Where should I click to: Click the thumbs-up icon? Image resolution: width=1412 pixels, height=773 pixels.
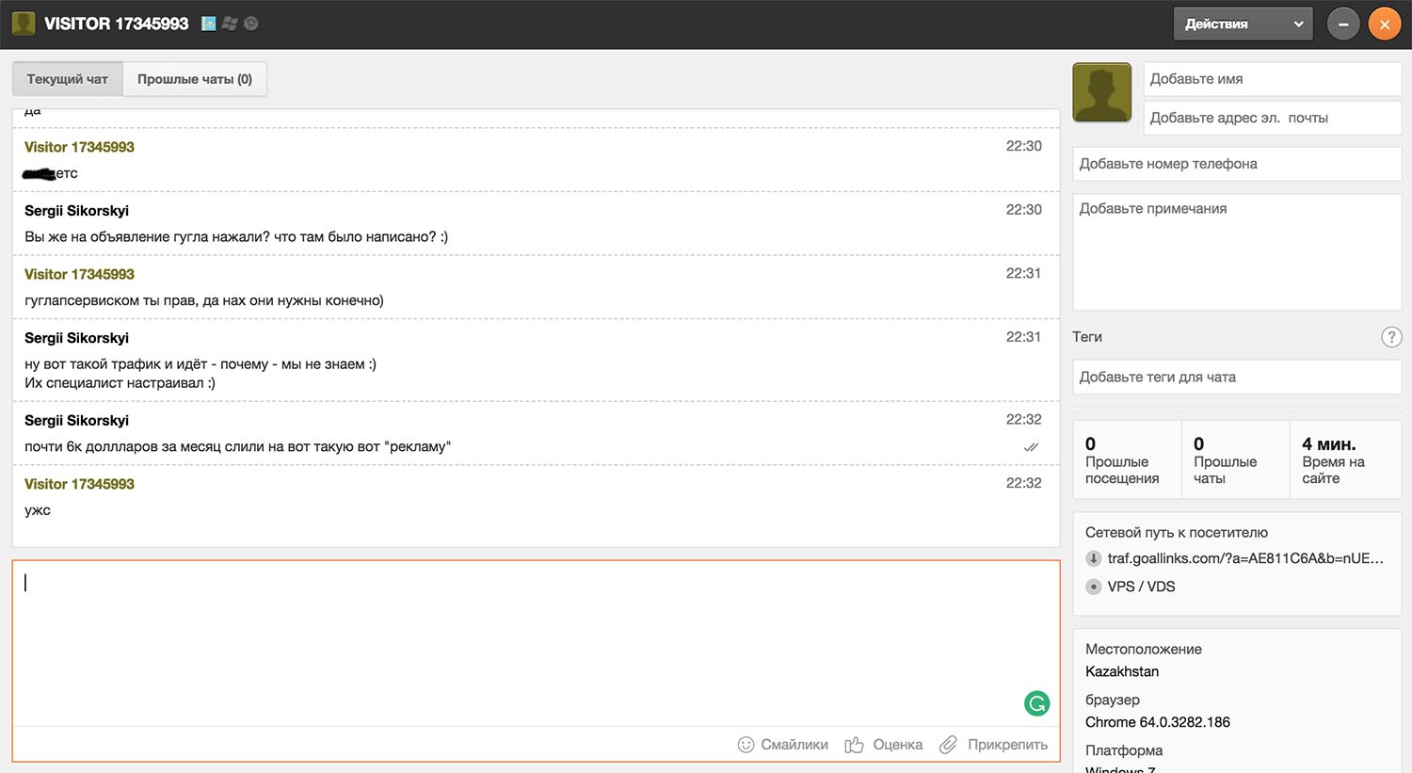tap(854, 745)
